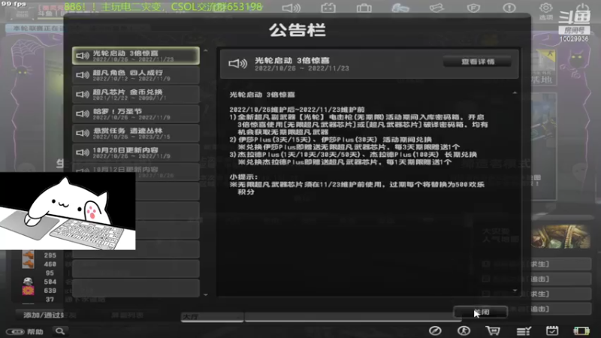601x338 pixels.
Task: Click 查看详情 view details button
Action: pos(477,62)
